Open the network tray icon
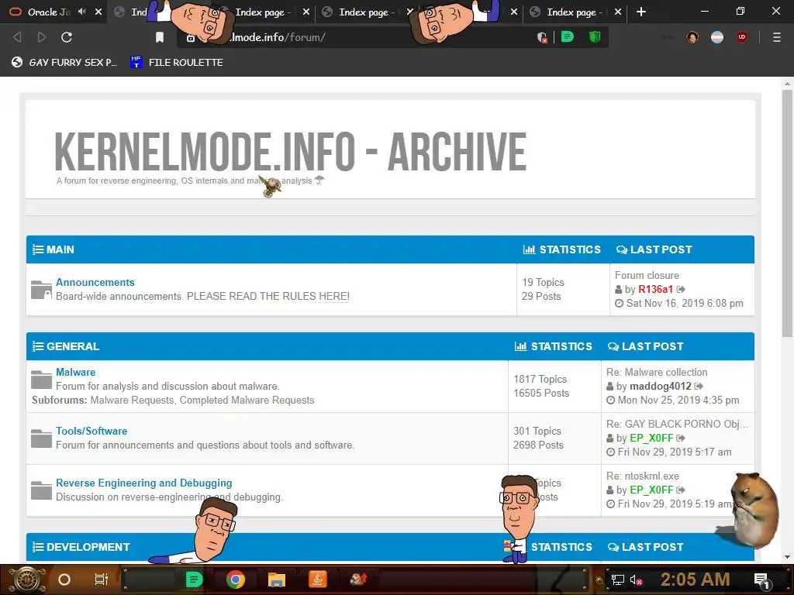 point(618,580)
